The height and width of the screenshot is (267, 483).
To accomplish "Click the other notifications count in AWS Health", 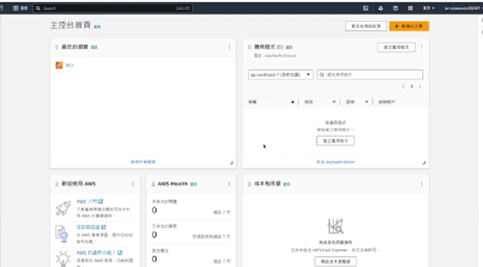I will click(x=154, y=259).
